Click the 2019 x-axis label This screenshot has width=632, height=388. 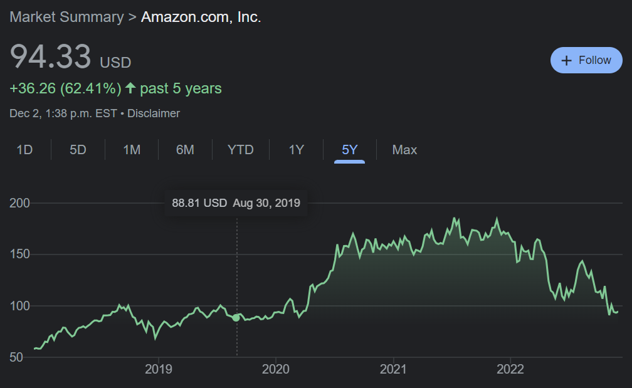point(159,369)
